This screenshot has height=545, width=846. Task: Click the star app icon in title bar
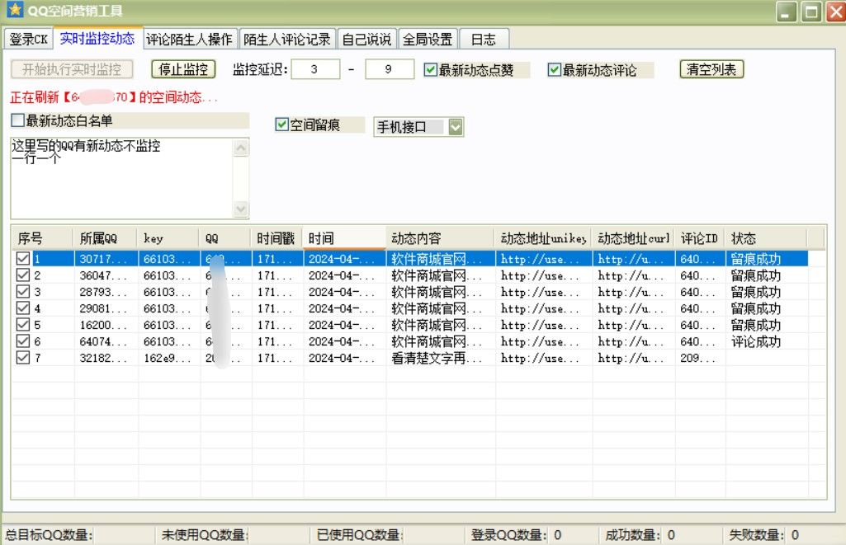[15, 10]
